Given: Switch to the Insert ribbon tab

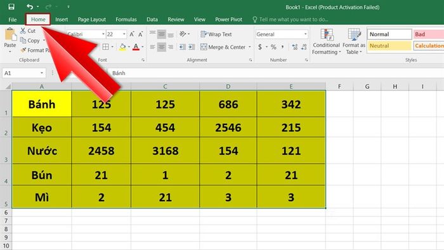Looking at the screenshot, I should 62,20.
